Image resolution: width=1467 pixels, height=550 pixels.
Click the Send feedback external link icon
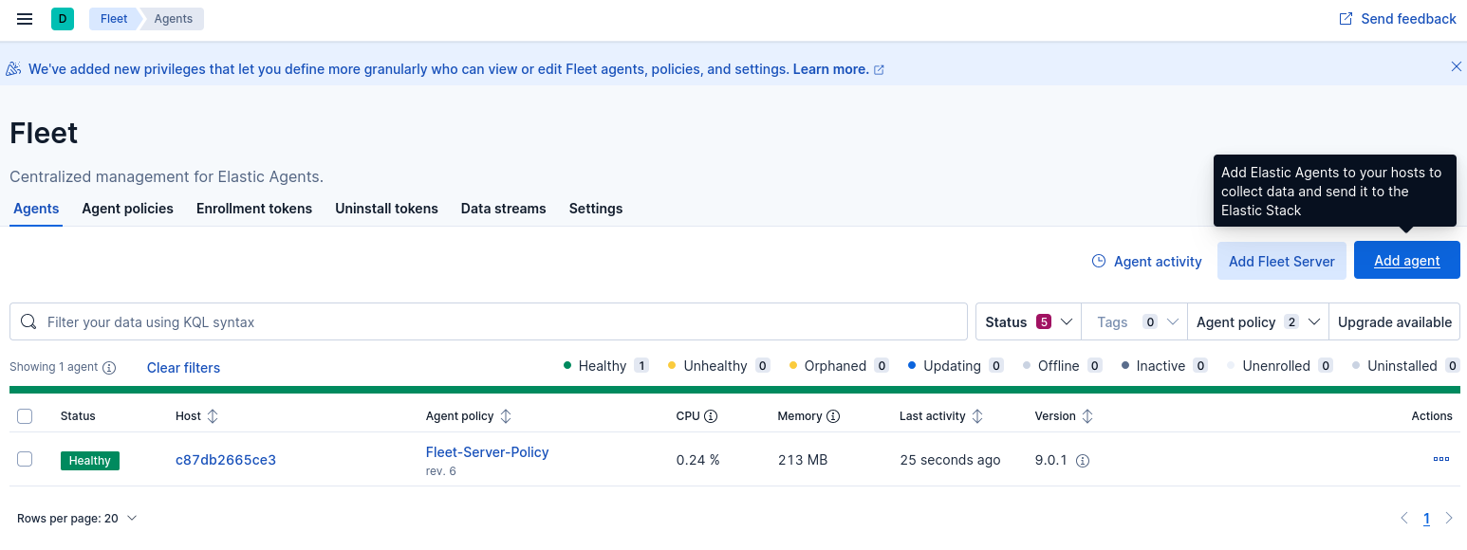click(1346, 19)
